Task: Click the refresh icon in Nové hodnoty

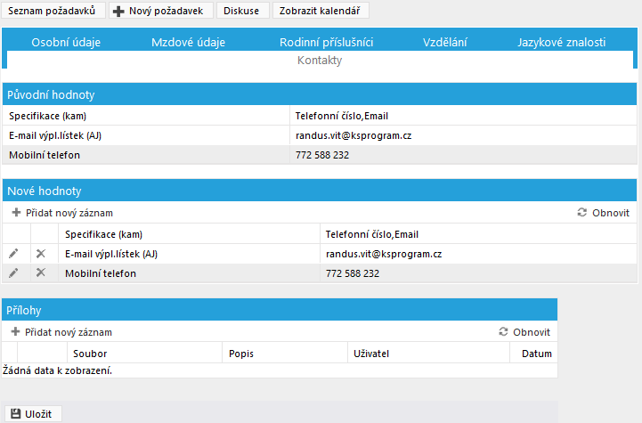Action: (581, 213)
